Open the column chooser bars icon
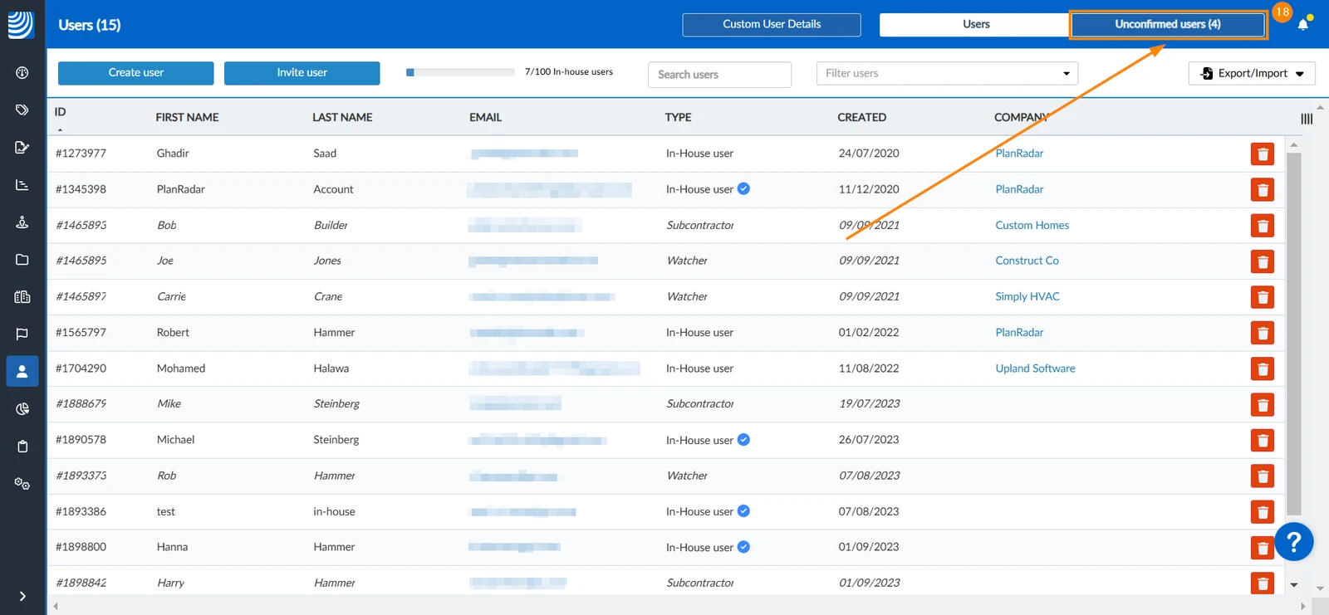 coord(1307,119)
